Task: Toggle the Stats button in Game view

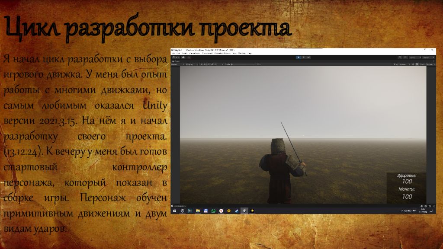Action: (422, 64)
